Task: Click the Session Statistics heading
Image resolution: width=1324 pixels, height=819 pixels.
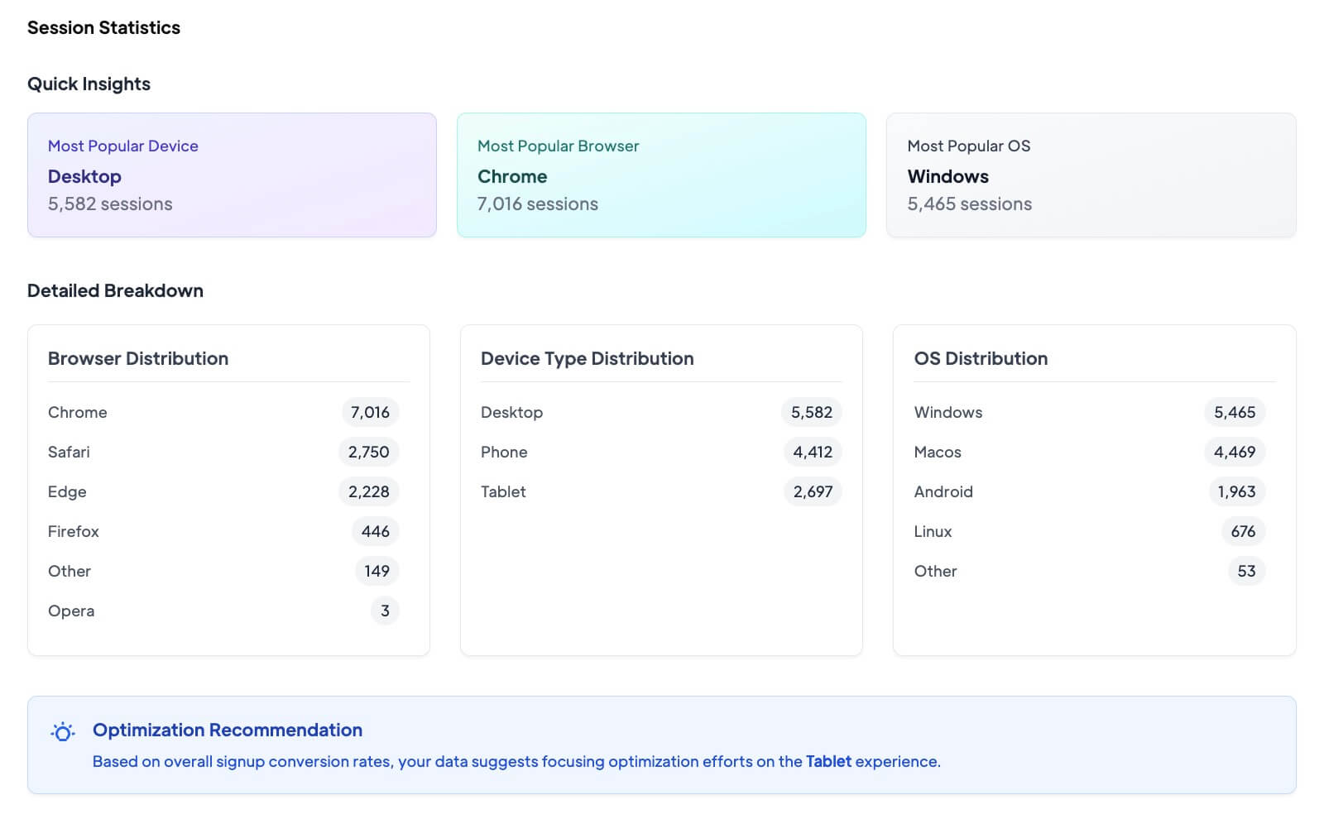Action: coord(103,28)
